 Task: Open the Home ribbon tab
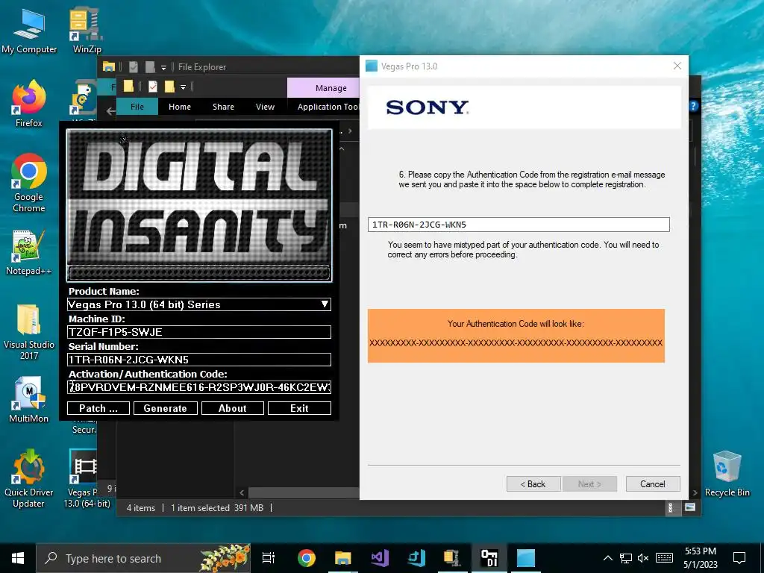point(180,107)
